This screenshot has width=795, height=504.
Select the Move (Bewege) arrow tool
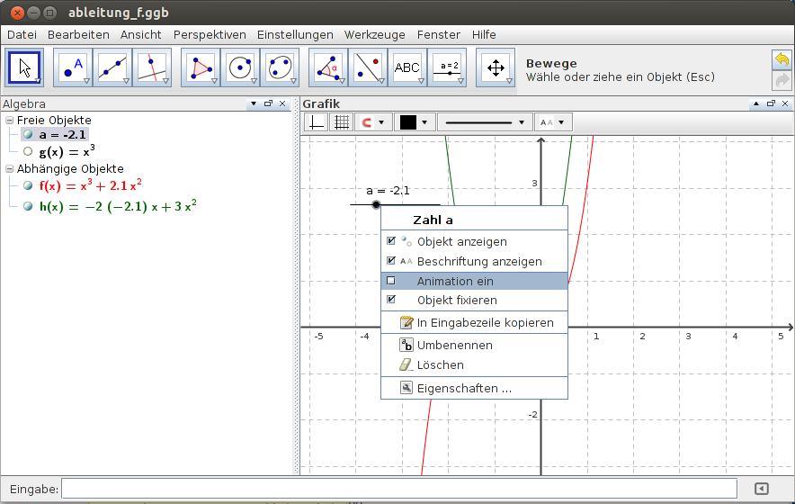tap(24, 67)
